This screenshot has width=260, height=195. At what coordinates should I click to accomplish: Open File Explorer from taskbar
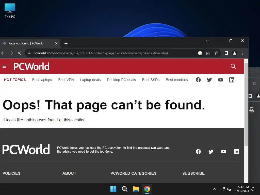(x=136, y=189)
